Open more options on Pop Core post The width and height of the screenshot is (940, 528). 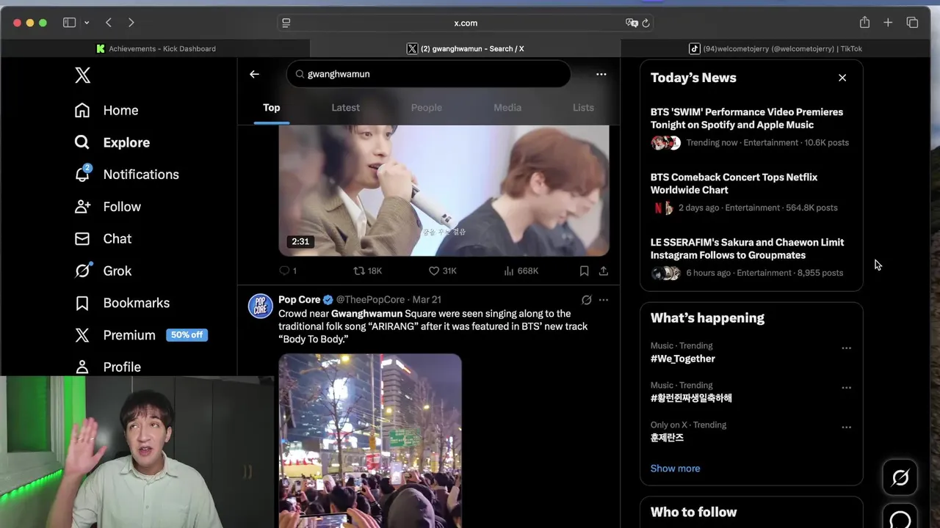click(604, 300)
